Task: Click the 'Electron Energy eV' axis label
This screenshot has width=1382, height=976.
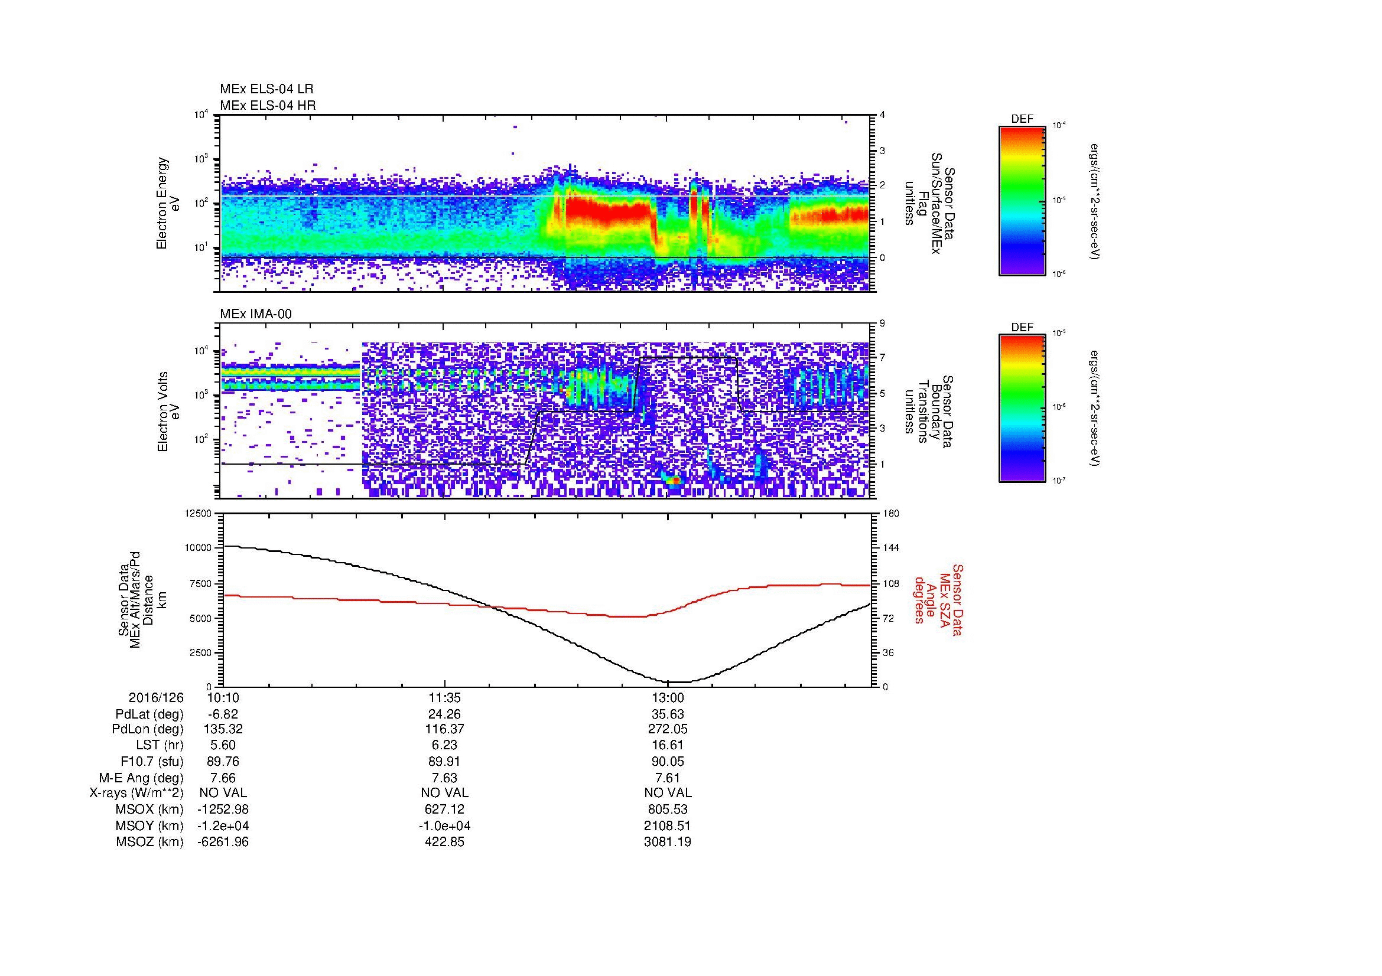Action: (168, 203)
